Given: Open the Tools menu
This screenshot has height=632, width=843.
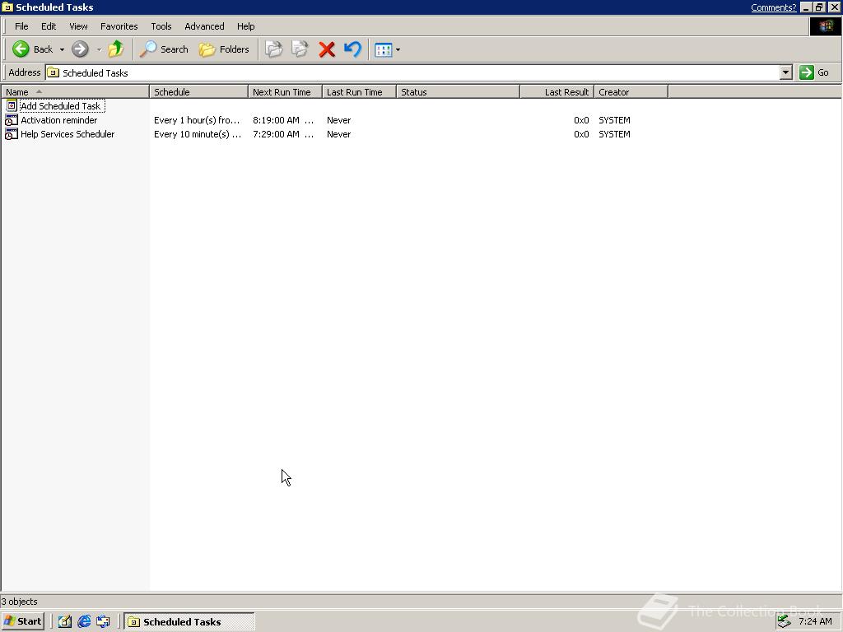Looking at the screenshot, I should point(161,26).
